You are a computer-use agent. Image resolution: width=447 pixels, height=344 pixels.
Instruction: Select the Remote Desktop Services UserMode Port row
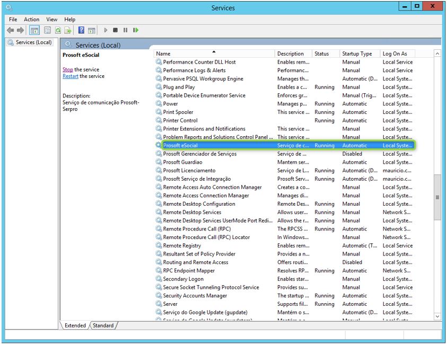284,220
